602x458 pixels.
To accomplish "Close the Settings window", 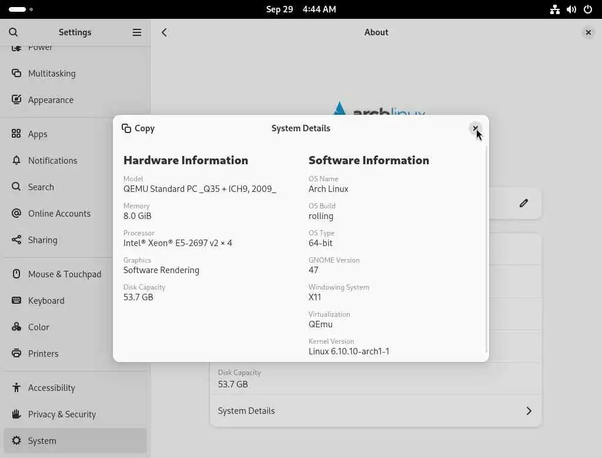I will click(588, 33).
